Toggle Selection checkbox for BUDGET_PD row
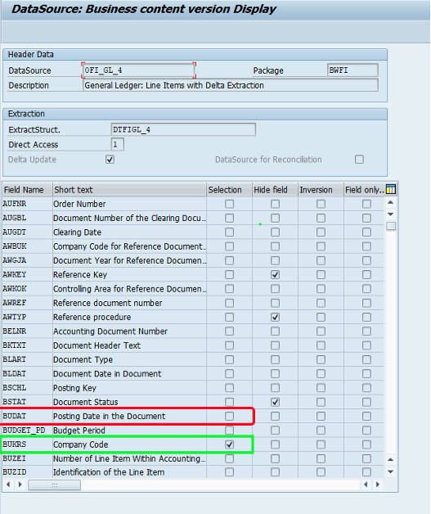The height and width of the screenshot is (514, 431). pyautogui.click(x=229, y=431)
